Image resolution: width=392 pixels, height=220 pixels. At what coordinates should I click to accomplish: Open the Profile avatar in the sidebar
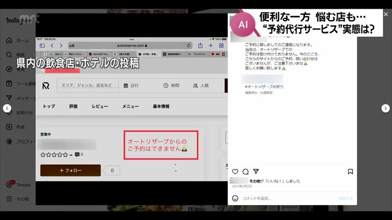pos(9,141)
